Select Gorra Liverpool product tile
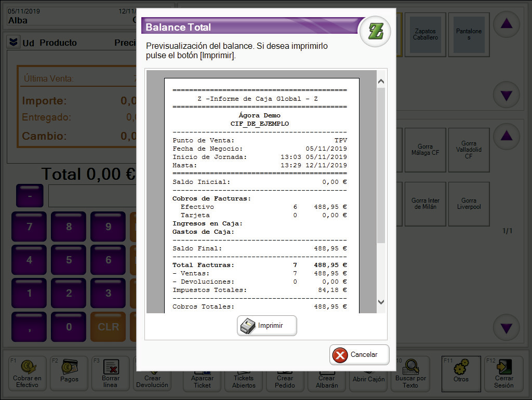 [469, 204]
